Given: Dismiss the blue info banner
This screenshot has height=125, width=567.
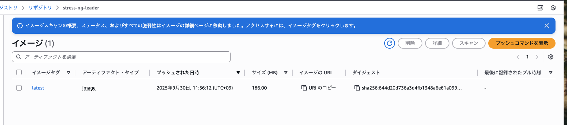Looking at the screenshot, I should click(x=547, y=26).
